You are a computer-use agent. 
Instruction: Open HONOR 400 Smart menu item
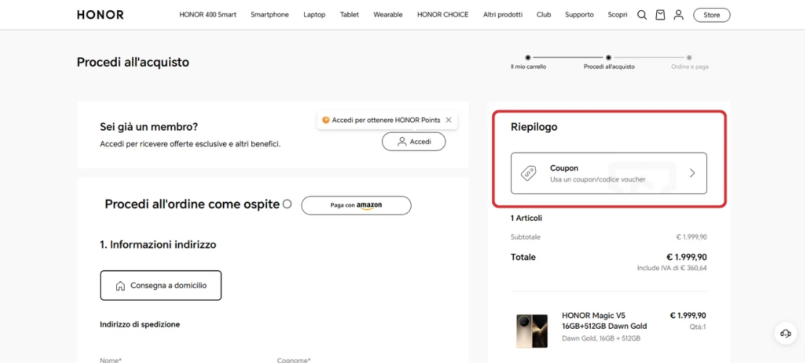(208, 15)
